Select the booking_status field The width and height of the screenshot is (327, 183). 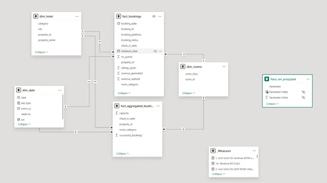pos(130,40)
